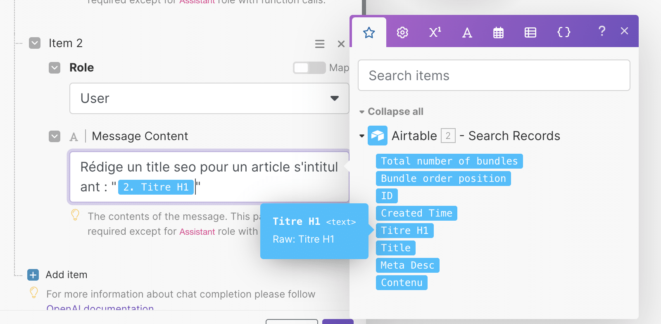
Task: Insert the Contenu variable
Action: point(402,283)
